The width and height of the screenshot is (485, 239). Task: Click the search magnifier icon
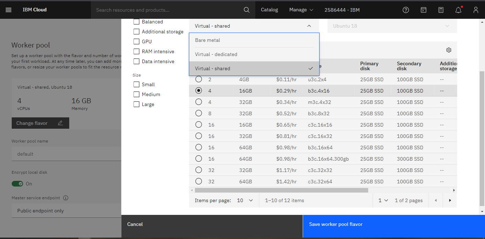pos(246,10)
